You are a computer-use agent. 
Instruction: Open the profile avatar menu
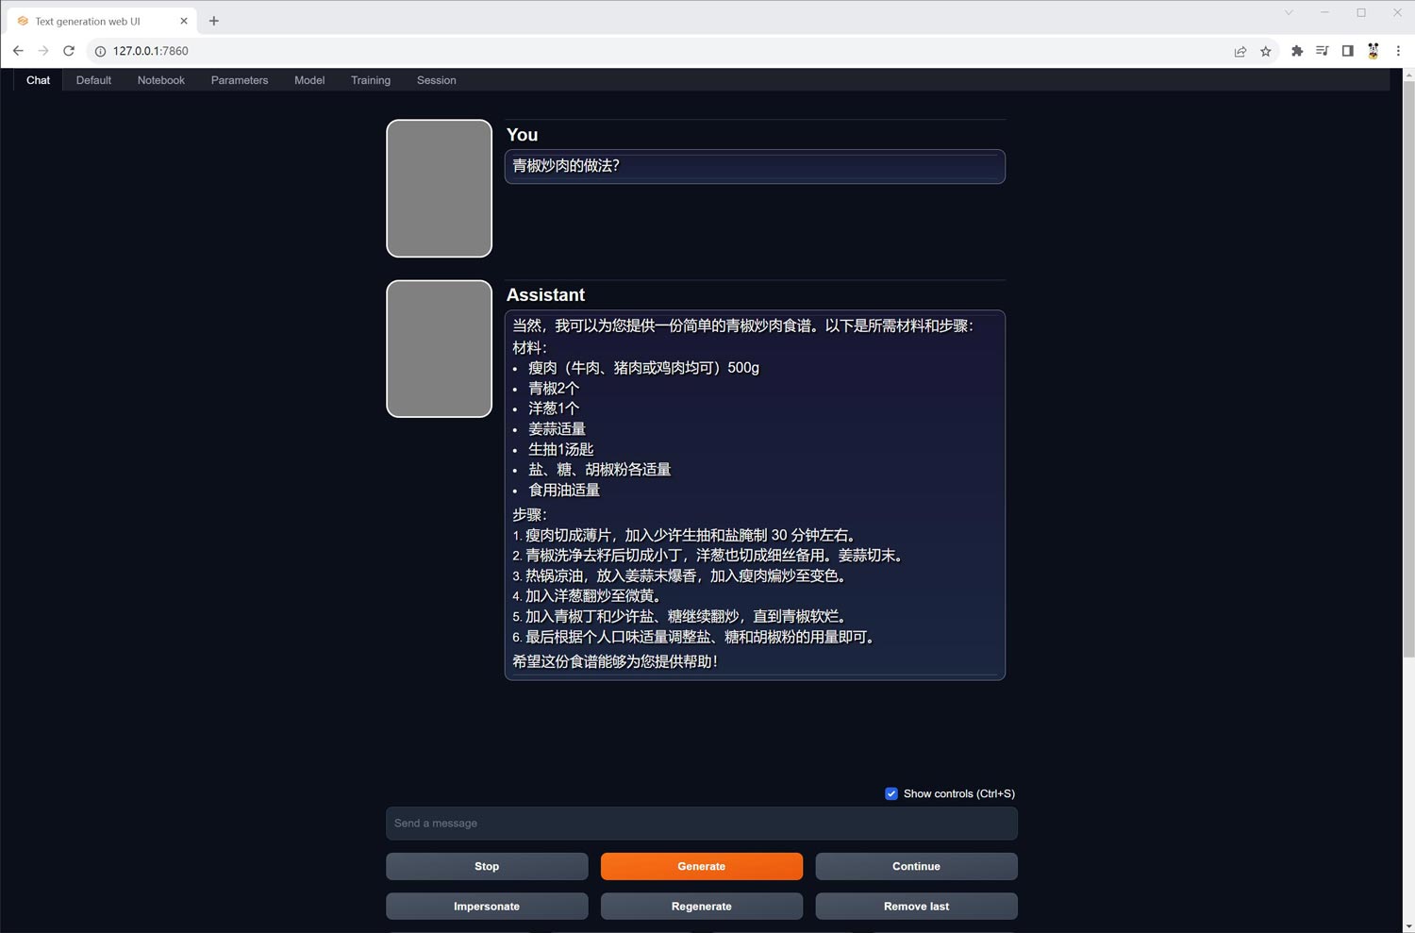pos(1373,51)
